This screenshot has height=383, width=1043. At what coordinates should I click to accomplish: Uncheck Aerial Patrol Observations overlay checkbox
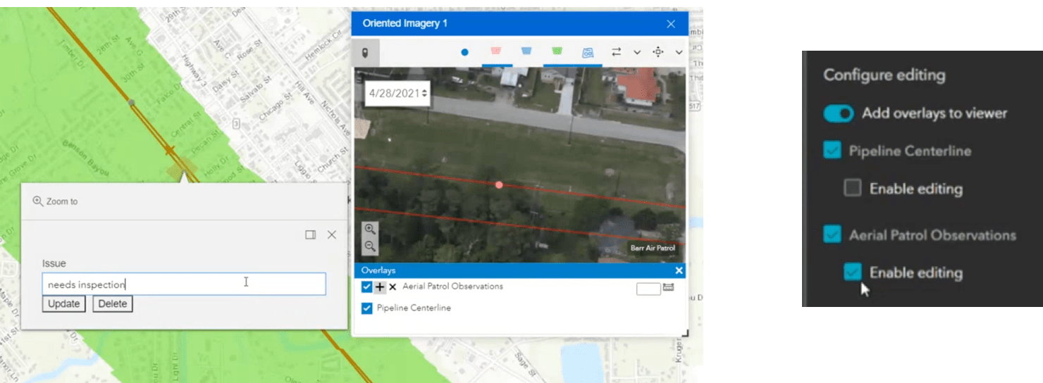point(366,287)
